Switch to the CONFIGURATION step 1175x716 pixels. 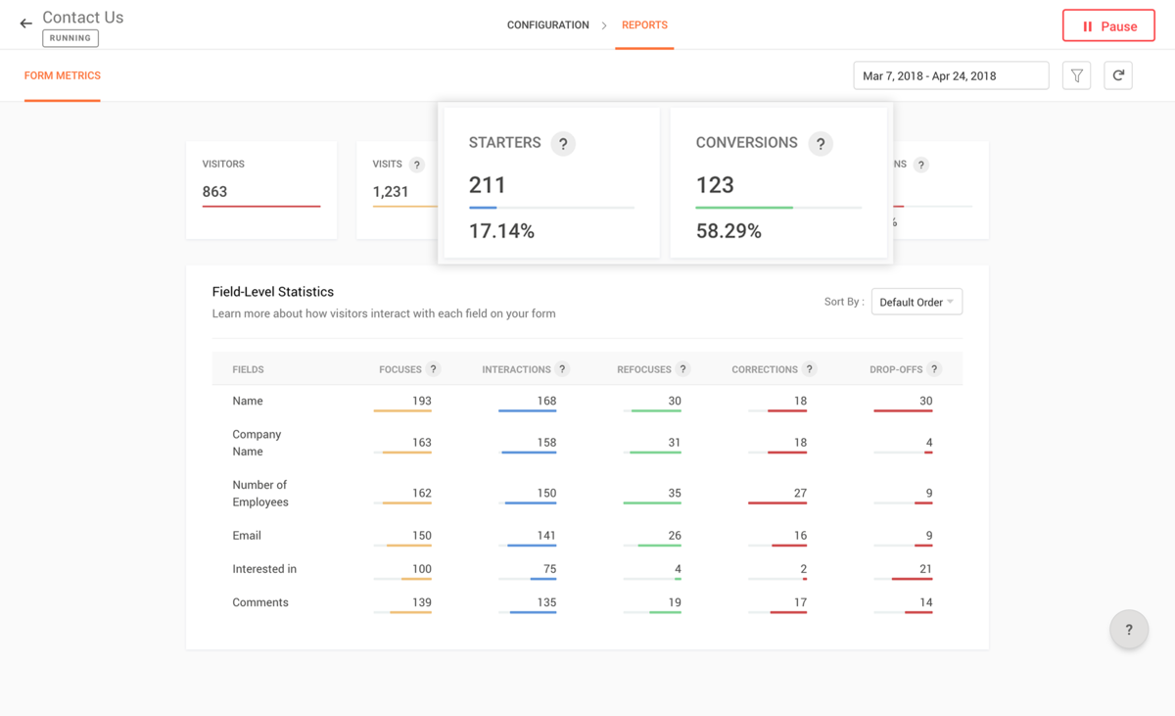[547, 25]
